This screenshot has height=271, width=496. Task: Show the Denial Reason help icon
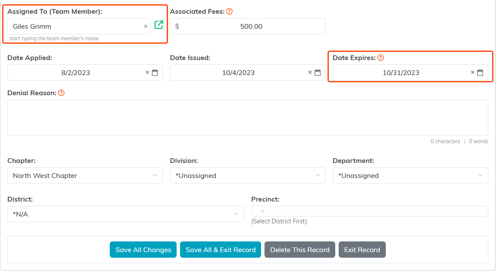[x=61, y=93]
